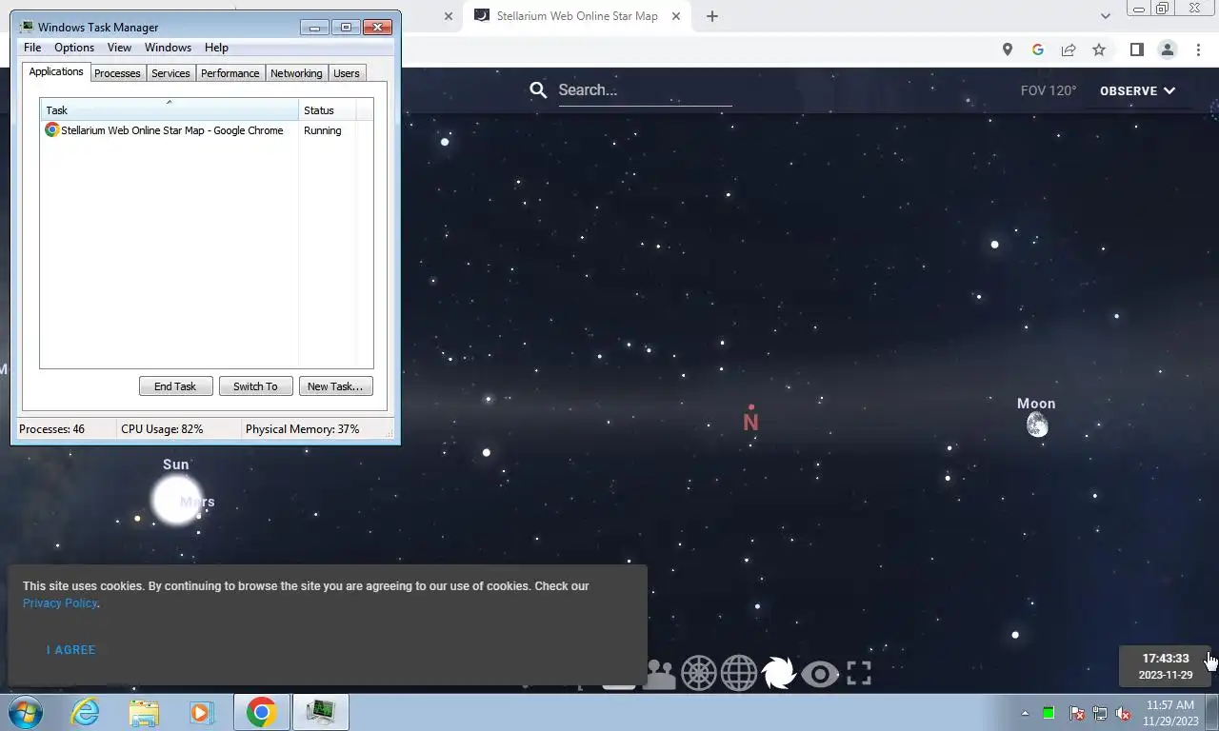Accept cookies with I AGREE
The image size is (1219, 731).
pos(71,650)
